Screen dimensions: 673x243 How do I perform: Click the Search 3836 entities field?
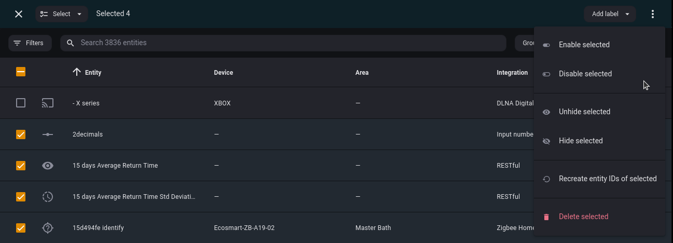(283, 43)
